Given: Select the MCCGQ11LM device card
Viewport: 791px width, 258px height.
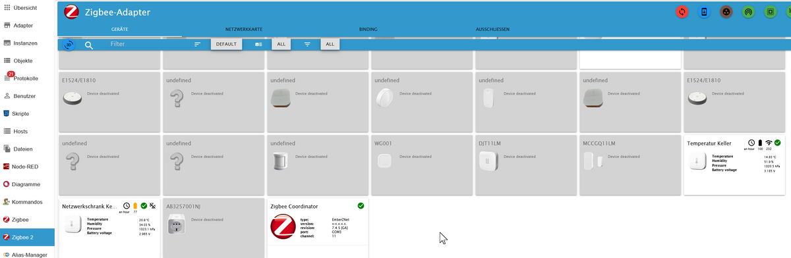Looking at the screenshot, I should point(630,165).
